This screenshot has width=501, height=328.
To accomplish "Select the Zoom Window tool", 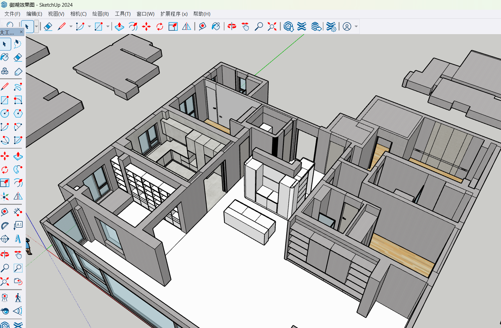I will coord(18,268).
